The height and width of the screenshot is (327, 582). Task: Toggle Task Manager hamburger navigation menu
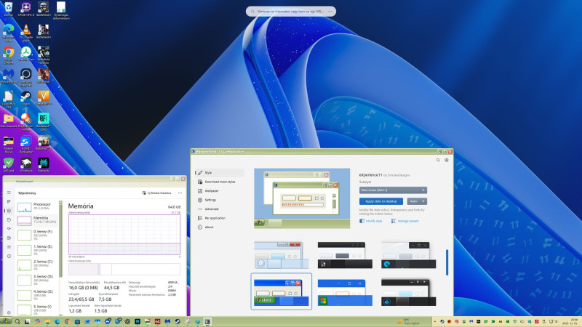tap(9, 193)
